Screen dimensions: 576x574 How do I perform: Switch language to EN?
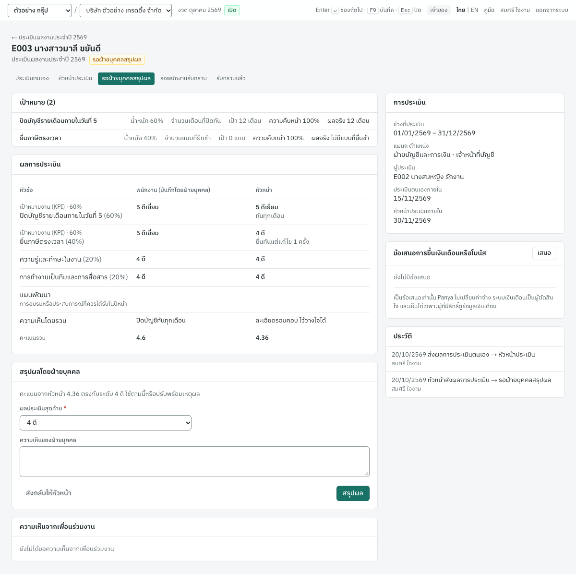474,10
